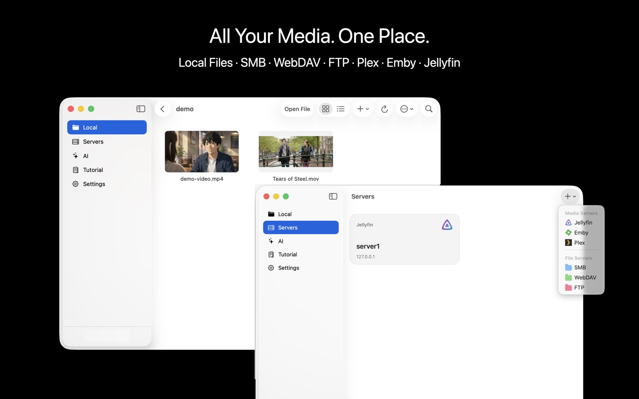Click the AI sparkle icon in Servers window
Screen dimensions: 639x399
(271, 241)
